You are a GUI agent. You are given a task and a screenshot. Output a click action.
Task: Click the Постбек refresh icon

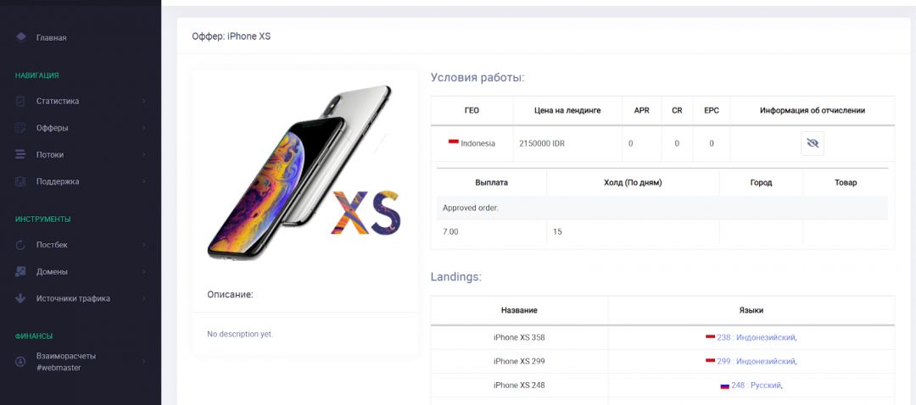21,245
